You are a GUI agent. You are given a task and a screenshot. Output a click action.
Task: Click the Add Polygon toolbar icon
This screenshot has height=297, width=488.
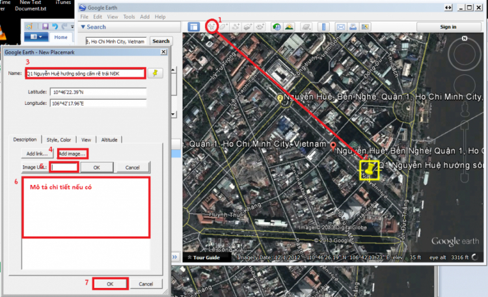224,27
